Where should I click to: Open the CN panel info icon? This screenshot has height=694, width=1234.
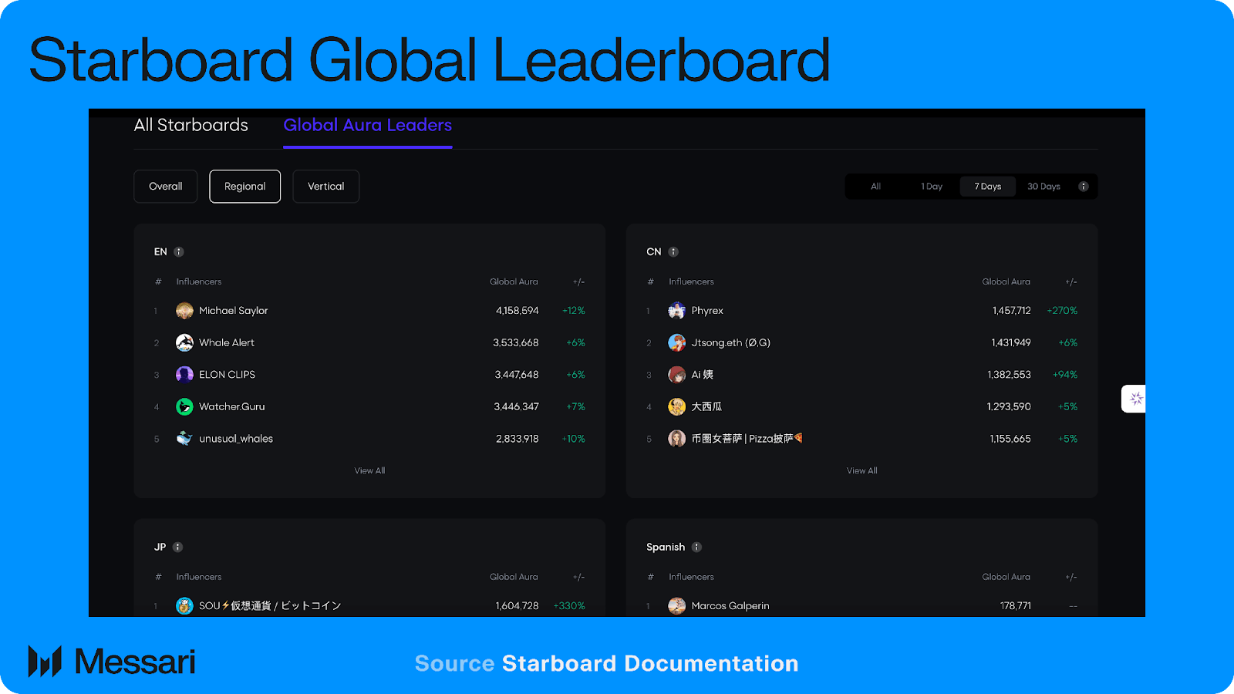click(672, 251)
